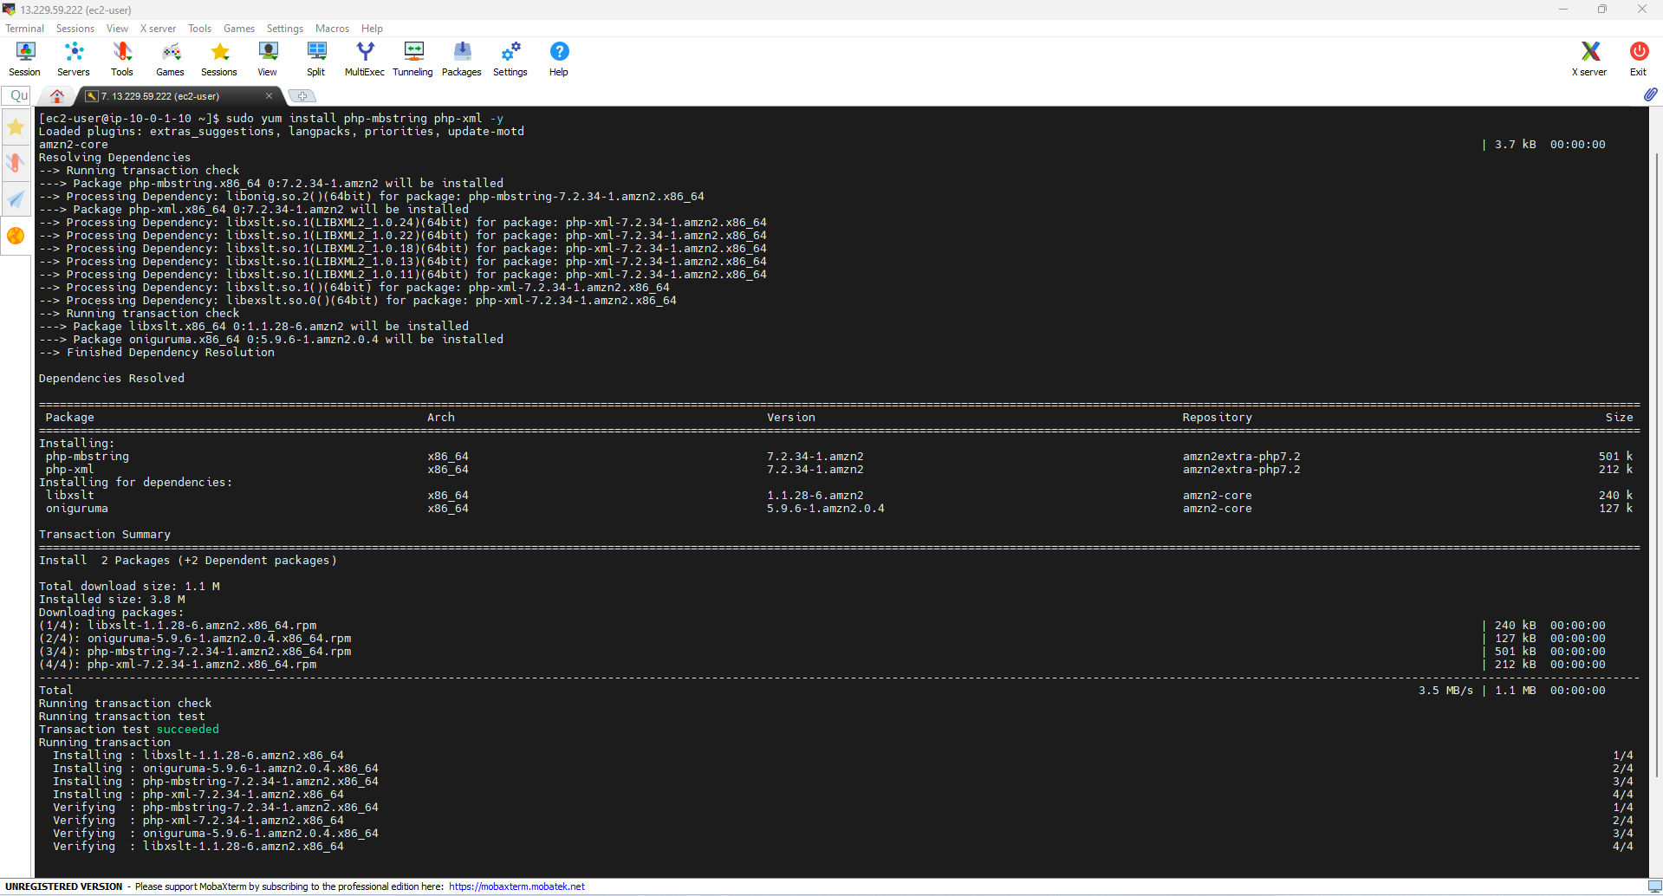Viewport: 1663px width, 896px height.
Task: Click the red Exit power icon
Action: point(1639,59)
